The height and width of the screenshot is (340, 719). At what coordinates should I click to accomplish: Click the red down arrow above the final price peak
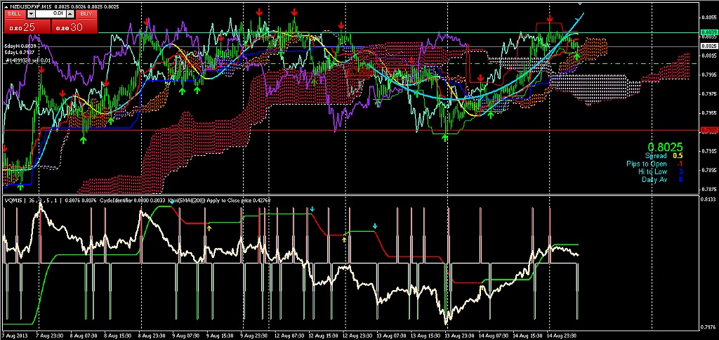click(x=550, y=20)
